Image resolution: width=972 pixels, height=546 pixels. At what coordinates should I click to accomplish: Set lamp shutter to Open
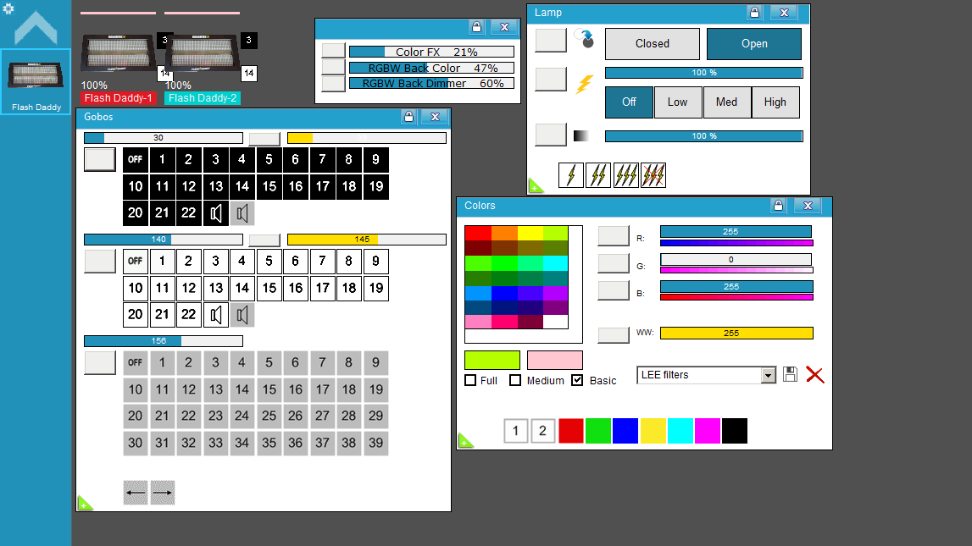click(754, 44)
